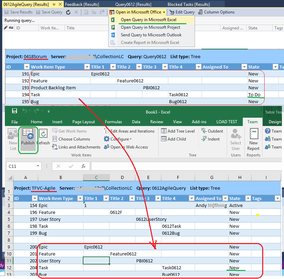The width and height of the screenshot is (284, 279).
Task: Click the Excel Undo arrow
Action: (x=25, y=111)
